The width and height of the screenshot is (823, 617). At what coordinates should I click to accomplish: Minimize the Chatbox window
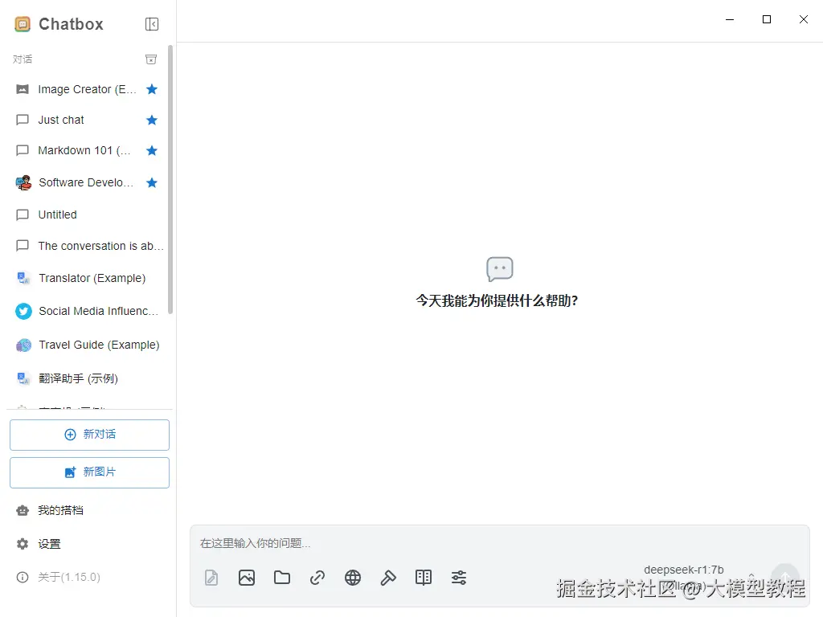click(x=730, y=19)
